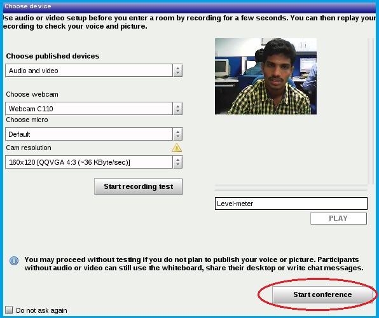Click the Choose device title bar
The image size is (379, 318).
point(190,7)
